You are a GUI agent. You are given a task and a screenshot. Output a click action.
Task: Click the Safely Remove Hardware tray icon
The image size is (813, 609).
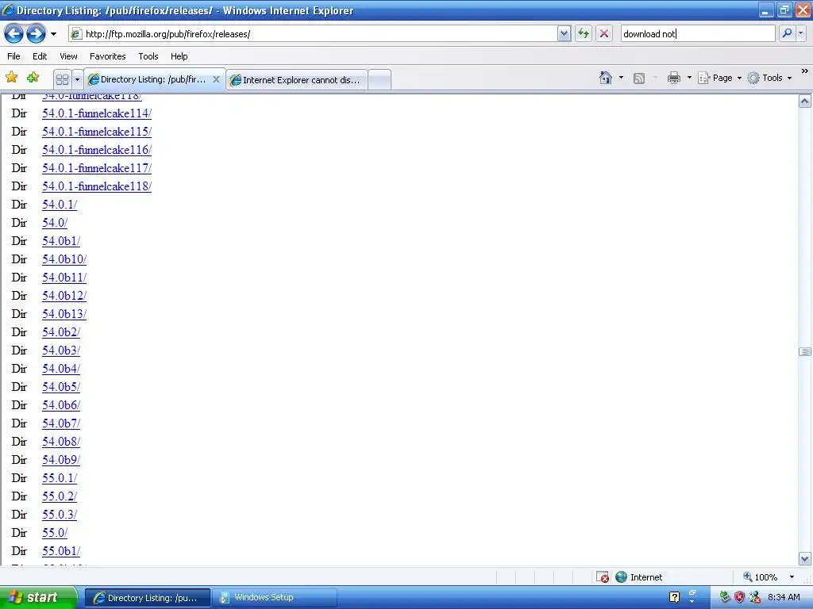click(725, 598)
